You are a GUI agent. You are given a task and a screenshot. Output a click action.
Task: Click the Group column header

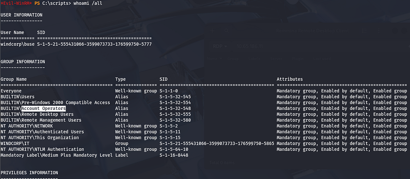coord(233,58)
